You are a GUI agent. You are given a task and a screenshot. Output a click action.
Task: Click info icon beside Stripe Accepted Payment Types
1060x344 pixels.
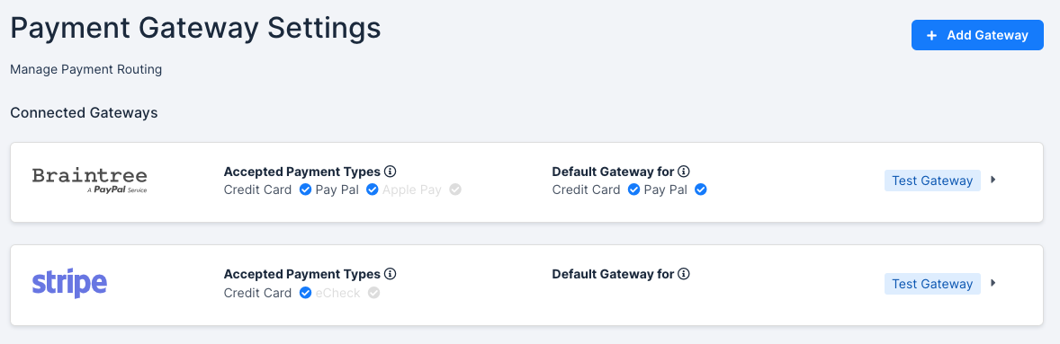click(390, 274)
